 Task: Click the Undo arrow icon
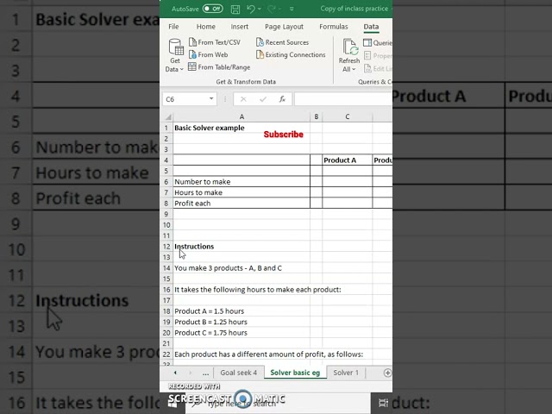251,9
